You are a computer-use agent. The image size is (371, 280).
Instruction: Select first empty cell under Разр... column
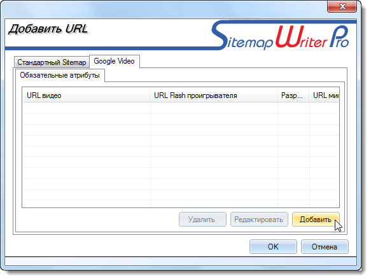tap(293, 108)
